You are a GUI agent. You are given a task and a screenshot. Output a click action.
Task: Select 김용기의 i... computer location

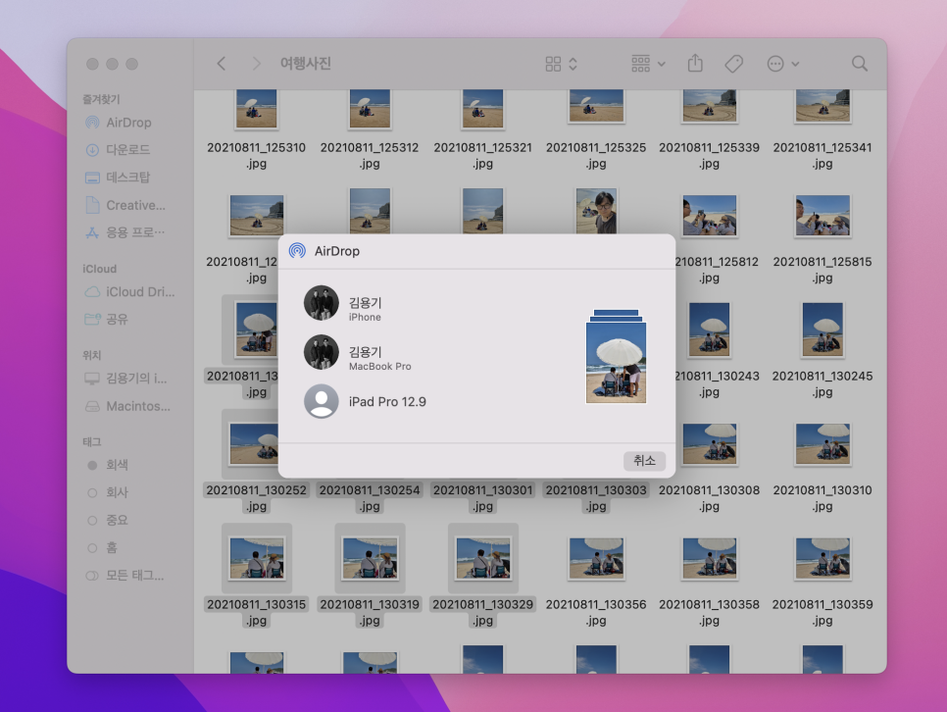click(x=134, y=379)
